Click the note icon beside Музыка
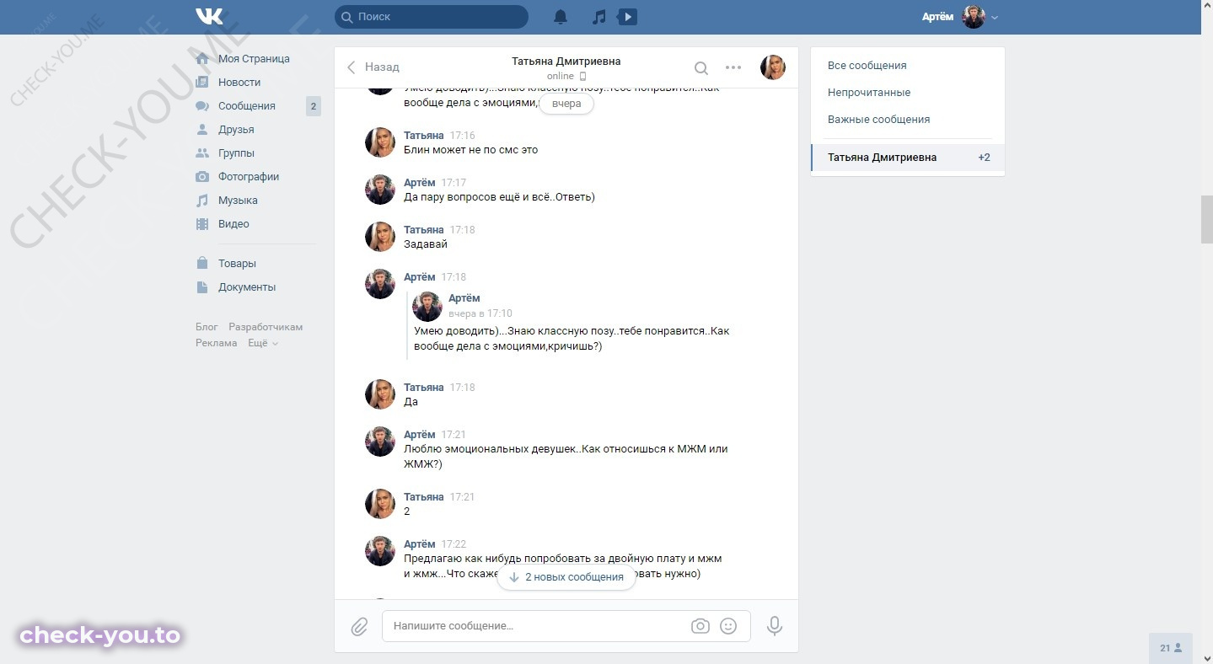Image resolution: width=1213 pixels, height=664 pixels. click(202, 201)
